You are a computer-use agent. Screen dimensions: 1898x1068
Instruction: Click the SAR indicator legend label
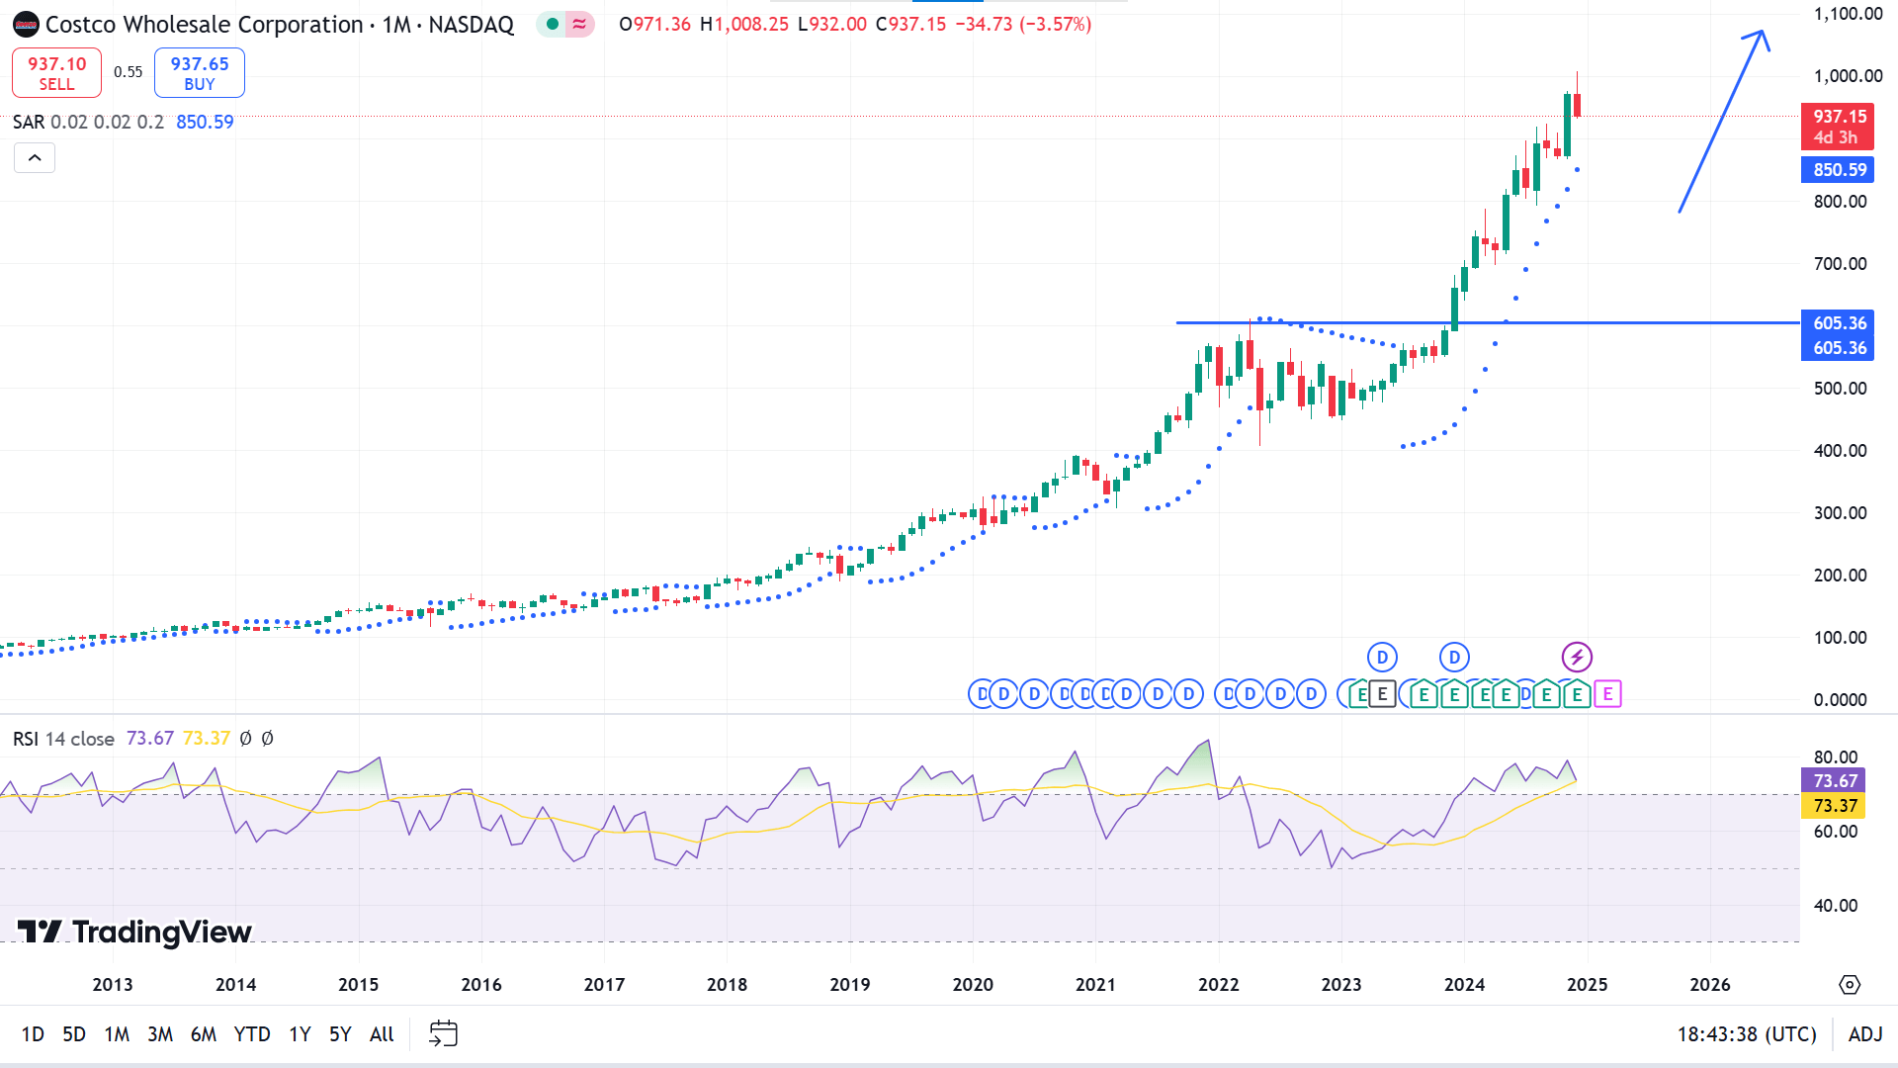point(29,122)
